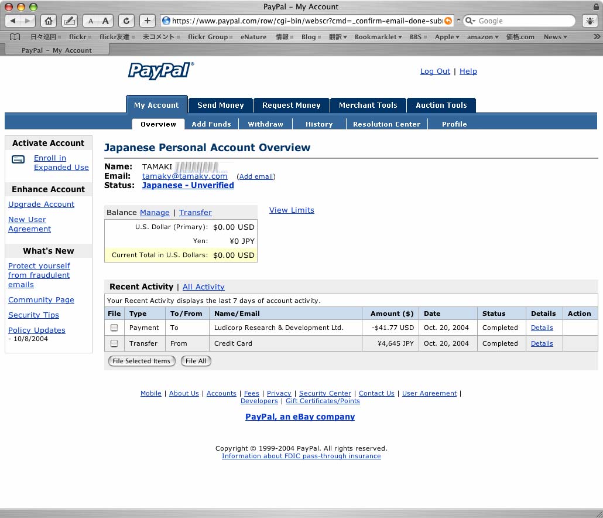
Task: Open the Google search magnifier dropdown
Action: (470, 21)
